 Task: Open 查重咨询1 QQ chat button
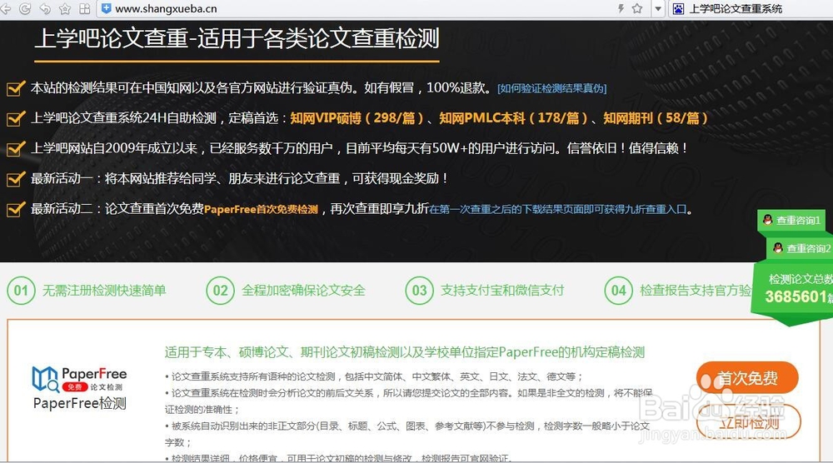point(791,221)
